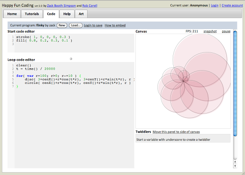Click the for( var r=100 line
The width and height of the screenshot is (245, 175).
(49, 76)
